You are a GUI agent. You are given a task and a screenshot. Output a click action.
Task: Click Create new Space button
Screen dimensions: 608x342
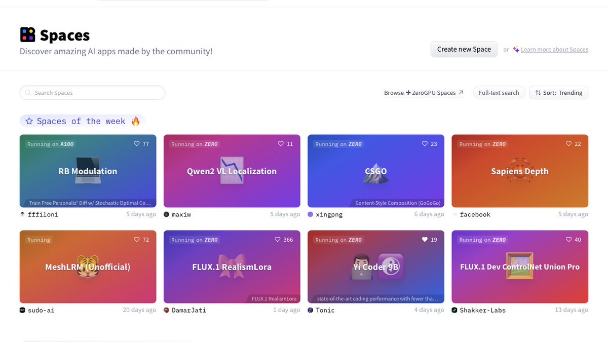(464, 49)
